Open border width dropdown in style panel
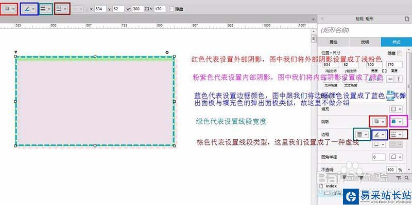The width and height of the screenshot is (412, 205). click(x=362, y=134)
